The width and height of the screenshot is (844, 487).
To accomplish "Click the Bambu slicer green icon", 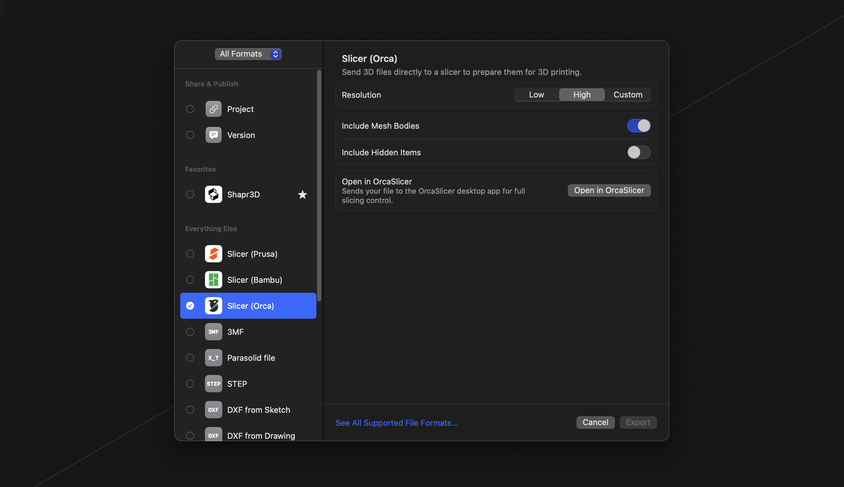I will pos(214,280).
